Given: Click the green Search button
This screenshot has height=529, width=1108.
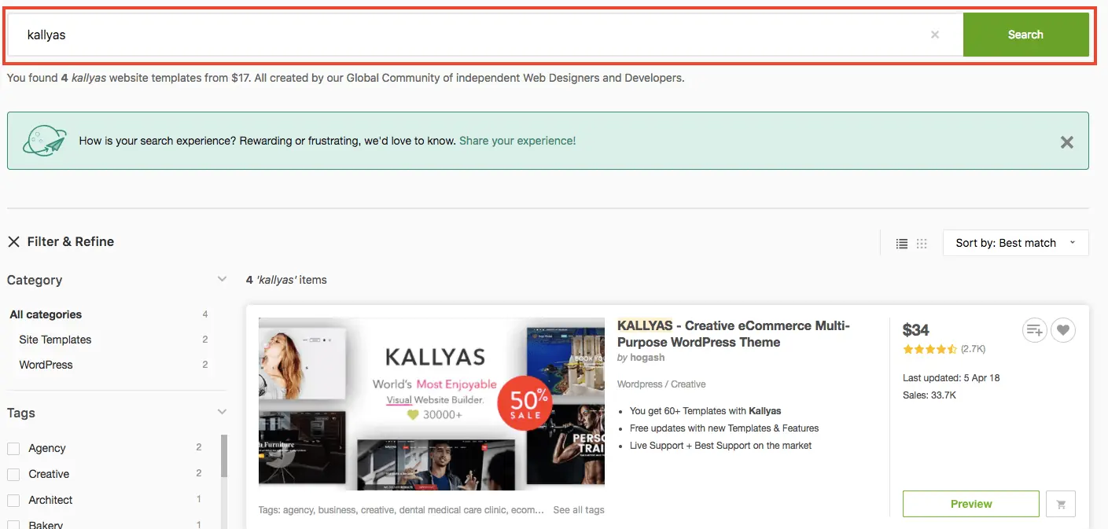Looking at the screenshot, I should (1025, 35).
